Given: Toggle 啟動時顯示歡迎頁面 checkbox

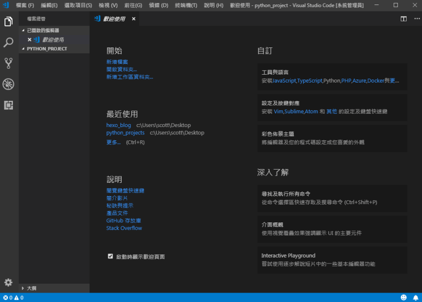Looking at the screenshot, I should pyautogui.click(x=110, y=257).
